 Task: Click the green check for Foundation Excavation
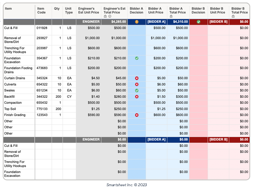(137, 58)
